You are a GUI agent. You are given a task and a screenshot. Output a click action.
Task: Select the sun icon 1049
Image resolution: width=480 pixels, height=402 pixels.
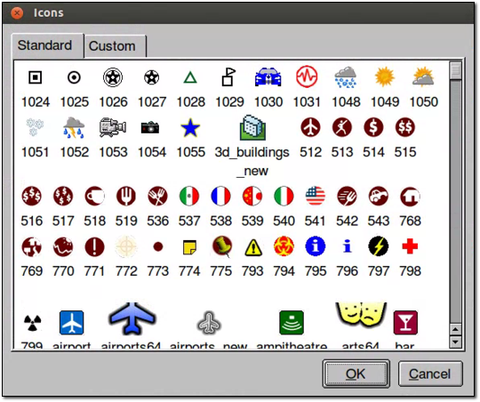point(385,76)
